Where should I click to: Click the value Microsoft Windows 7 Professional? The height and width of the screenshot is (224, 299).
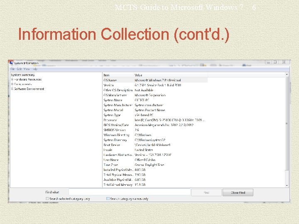pyautogui.click(x=158, y=80)
